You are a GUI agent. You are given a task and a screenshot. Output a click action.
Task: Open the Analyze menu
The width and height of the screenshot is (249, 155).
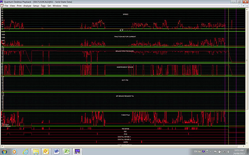click(x=27, y=6)
